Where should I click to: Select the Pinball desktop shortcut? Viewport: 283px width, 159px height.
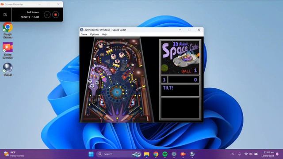pyautogui.click(x=8, y=69)
